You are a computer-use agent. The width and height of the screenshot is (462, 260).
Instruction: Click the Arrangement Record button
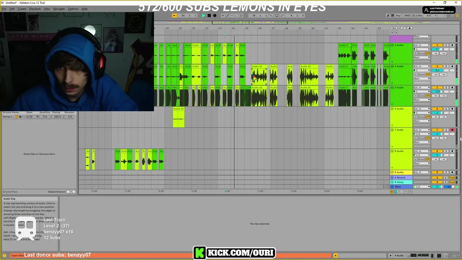(x=215, y=16)
